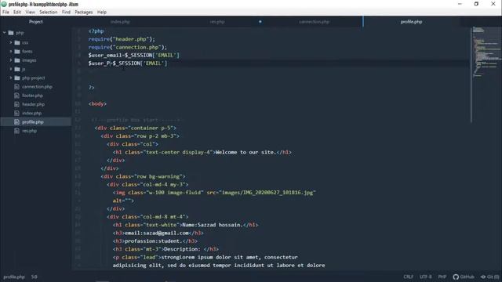Switch to the Project panel tab

click(x=36, y=22)
